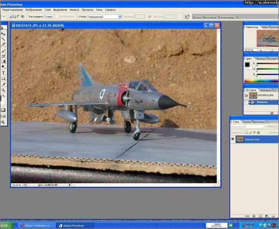This screenshot has width=279, height=229.
Task: Open the layer opacity control
Action: [273, 127]
